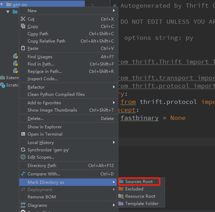Select Open in Terminal entry
The image size is (215, 212).
[68, 134]
